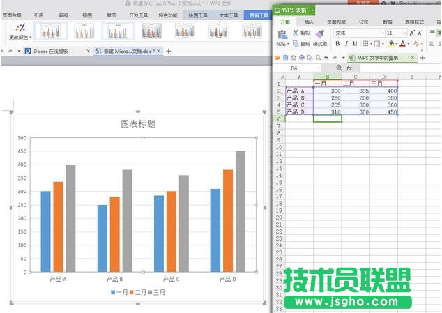Toggle underline formatting in spreadsheet
The image size is (442, 313).
point(355,44)
